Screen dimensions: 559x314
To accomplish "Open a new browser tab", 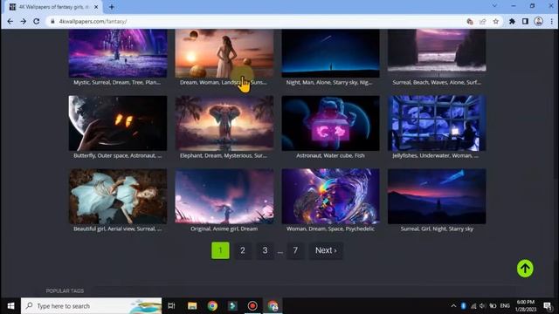I will (x=112, y=7).
